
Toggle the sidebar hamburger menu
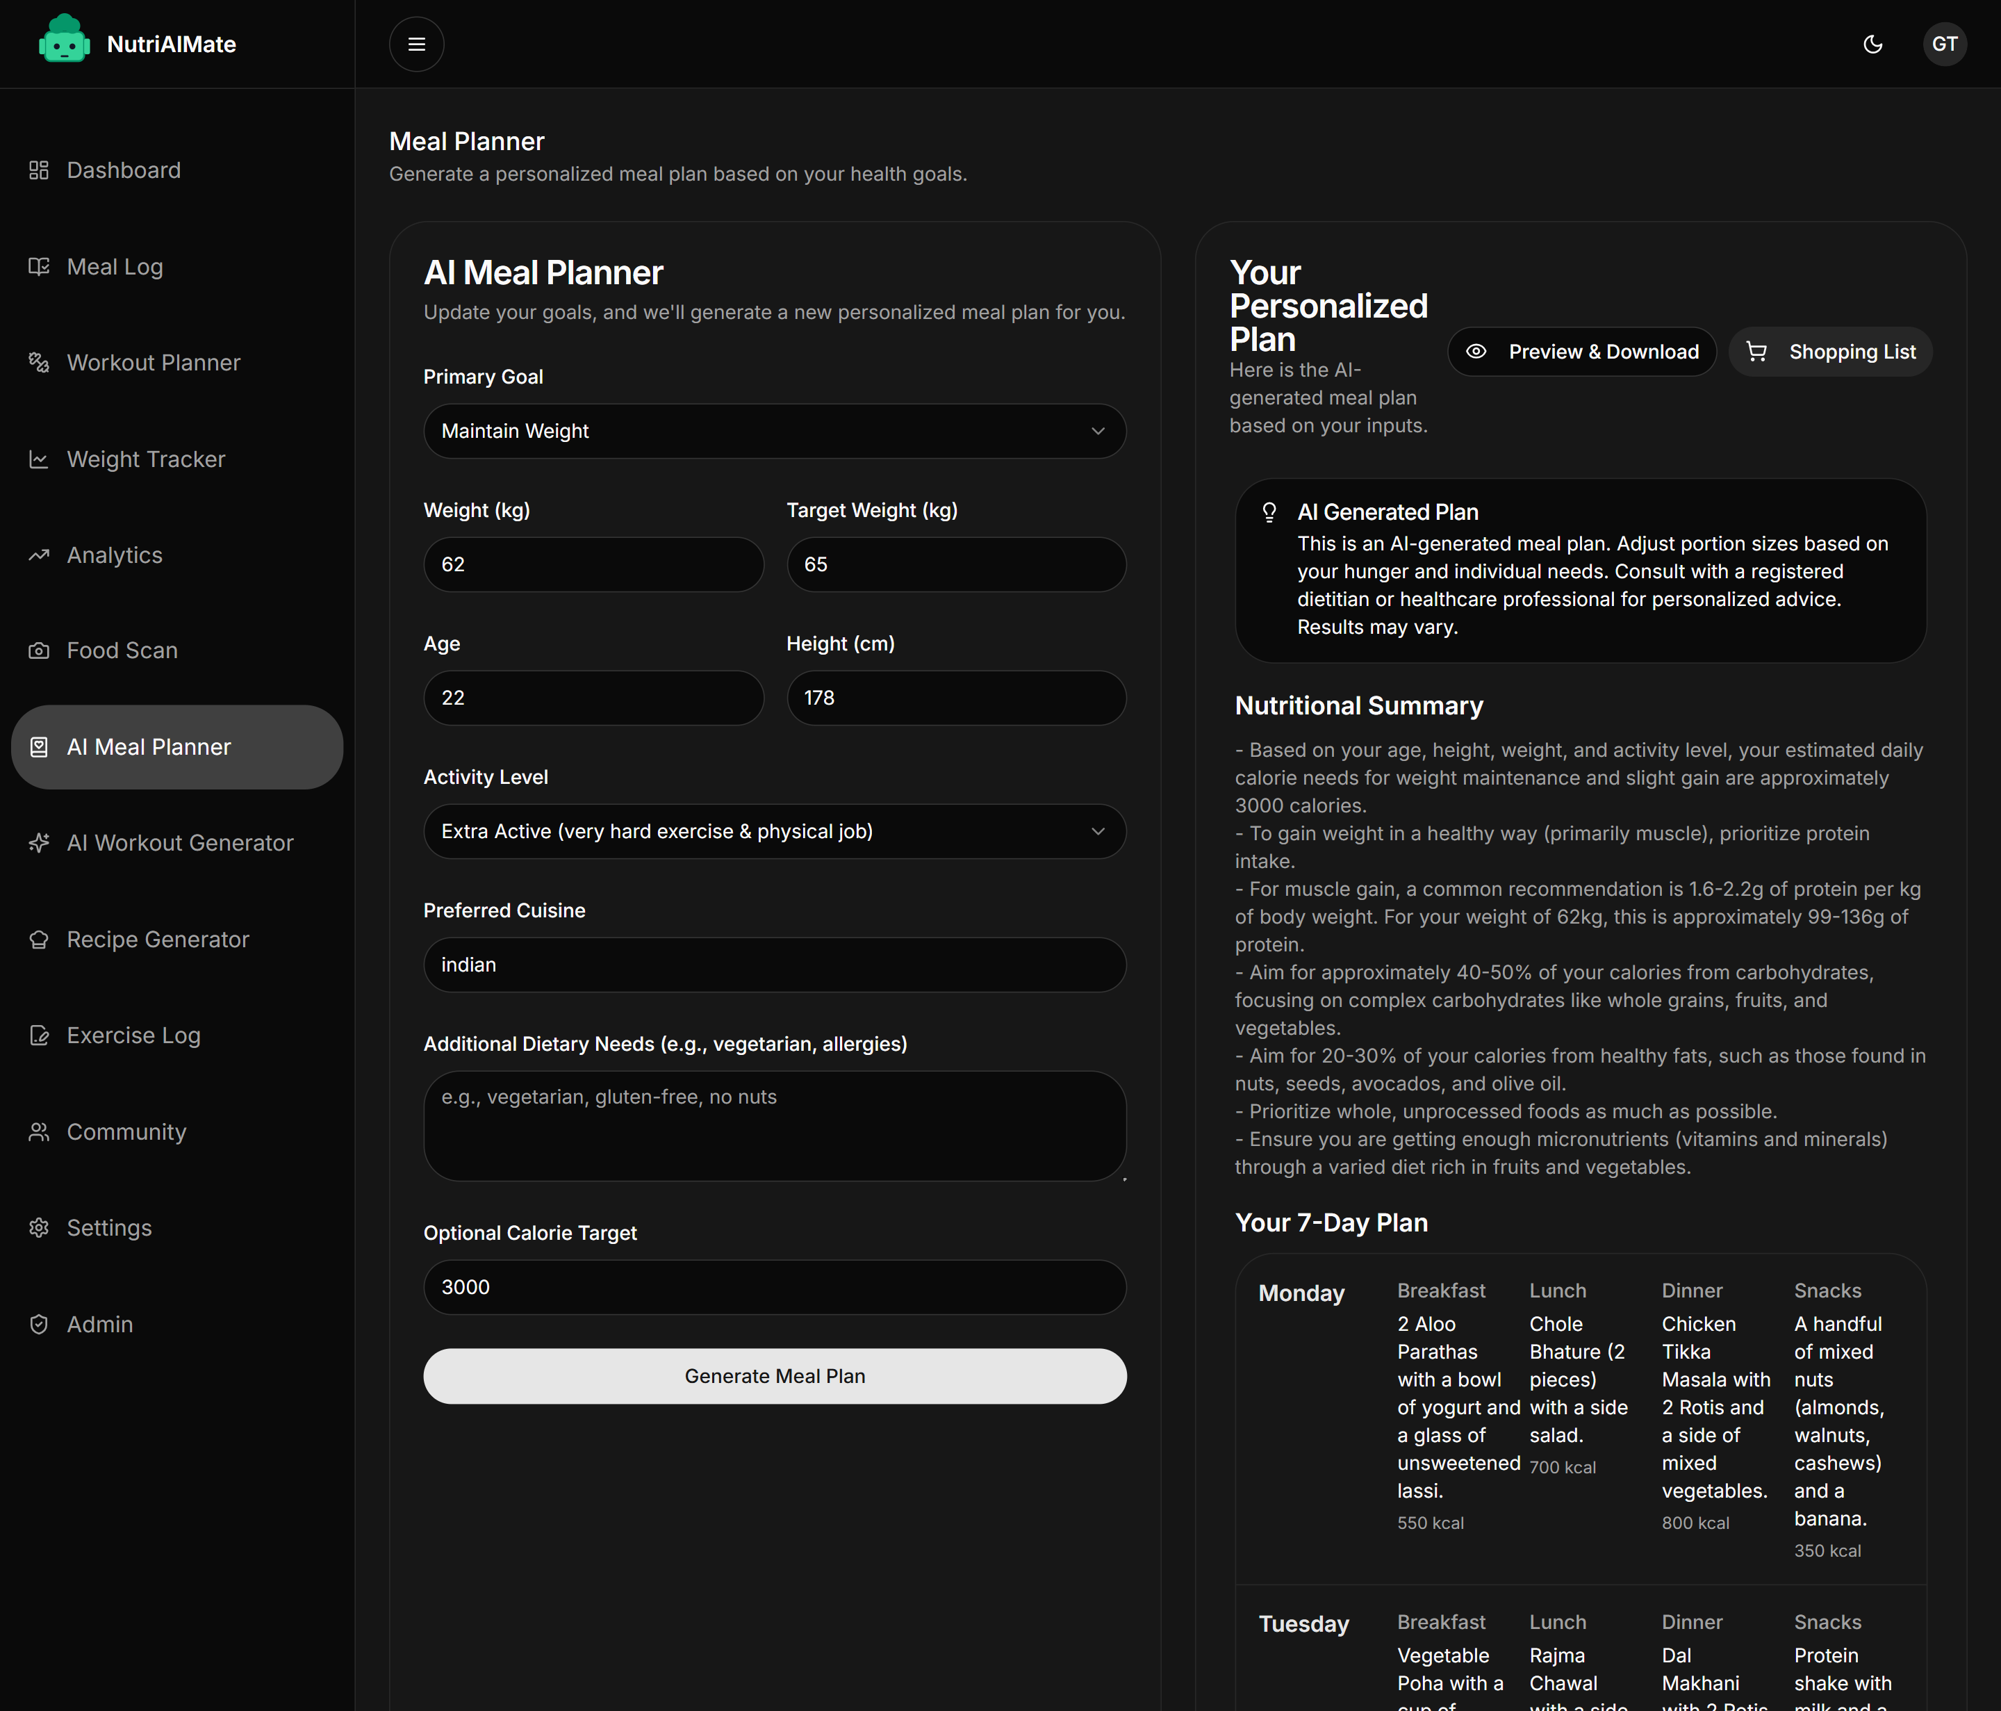click(x=416, y=44)
